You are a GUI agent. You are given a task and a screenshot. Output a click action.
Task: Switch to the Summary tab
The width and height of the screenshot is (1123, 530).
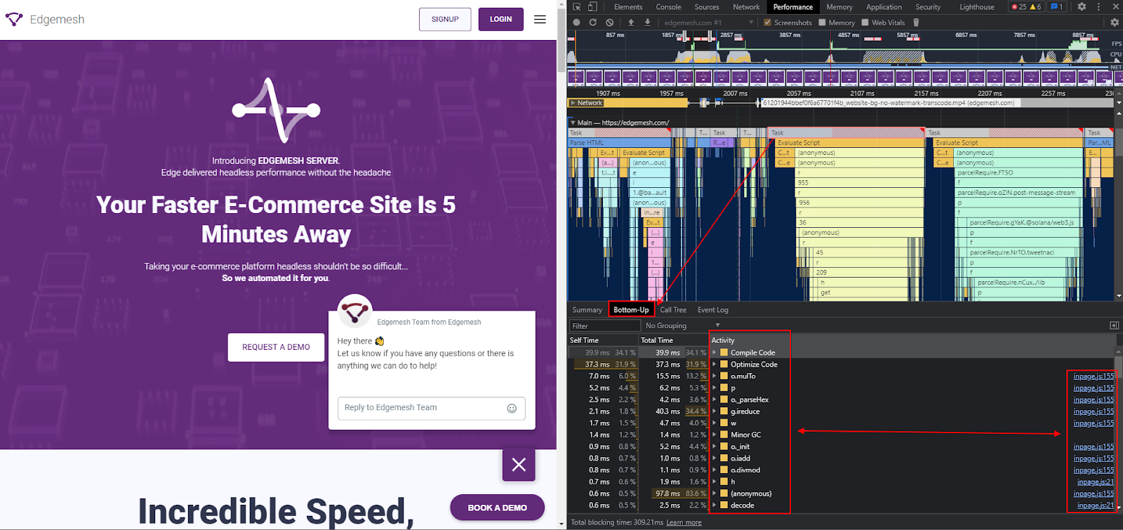587,310
